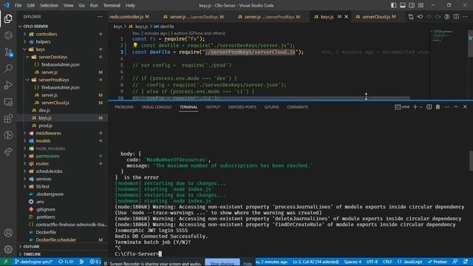
Task: Collapse the serverProdKeys folder
Action: (x=54, y=80)
